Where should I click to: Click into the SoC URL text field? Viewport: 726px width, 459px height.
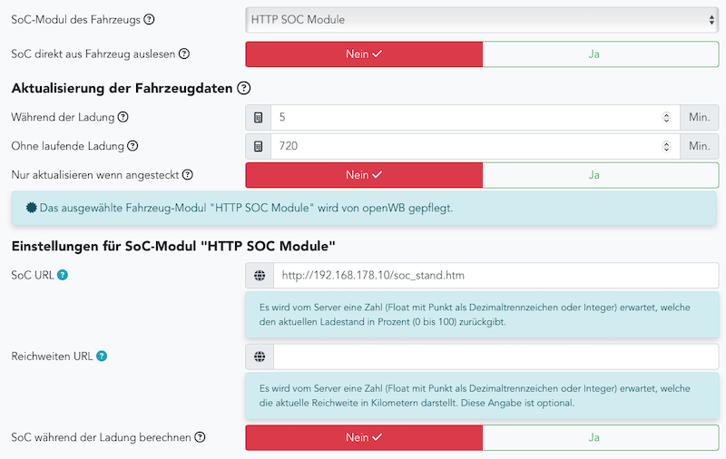coord(495,275)
